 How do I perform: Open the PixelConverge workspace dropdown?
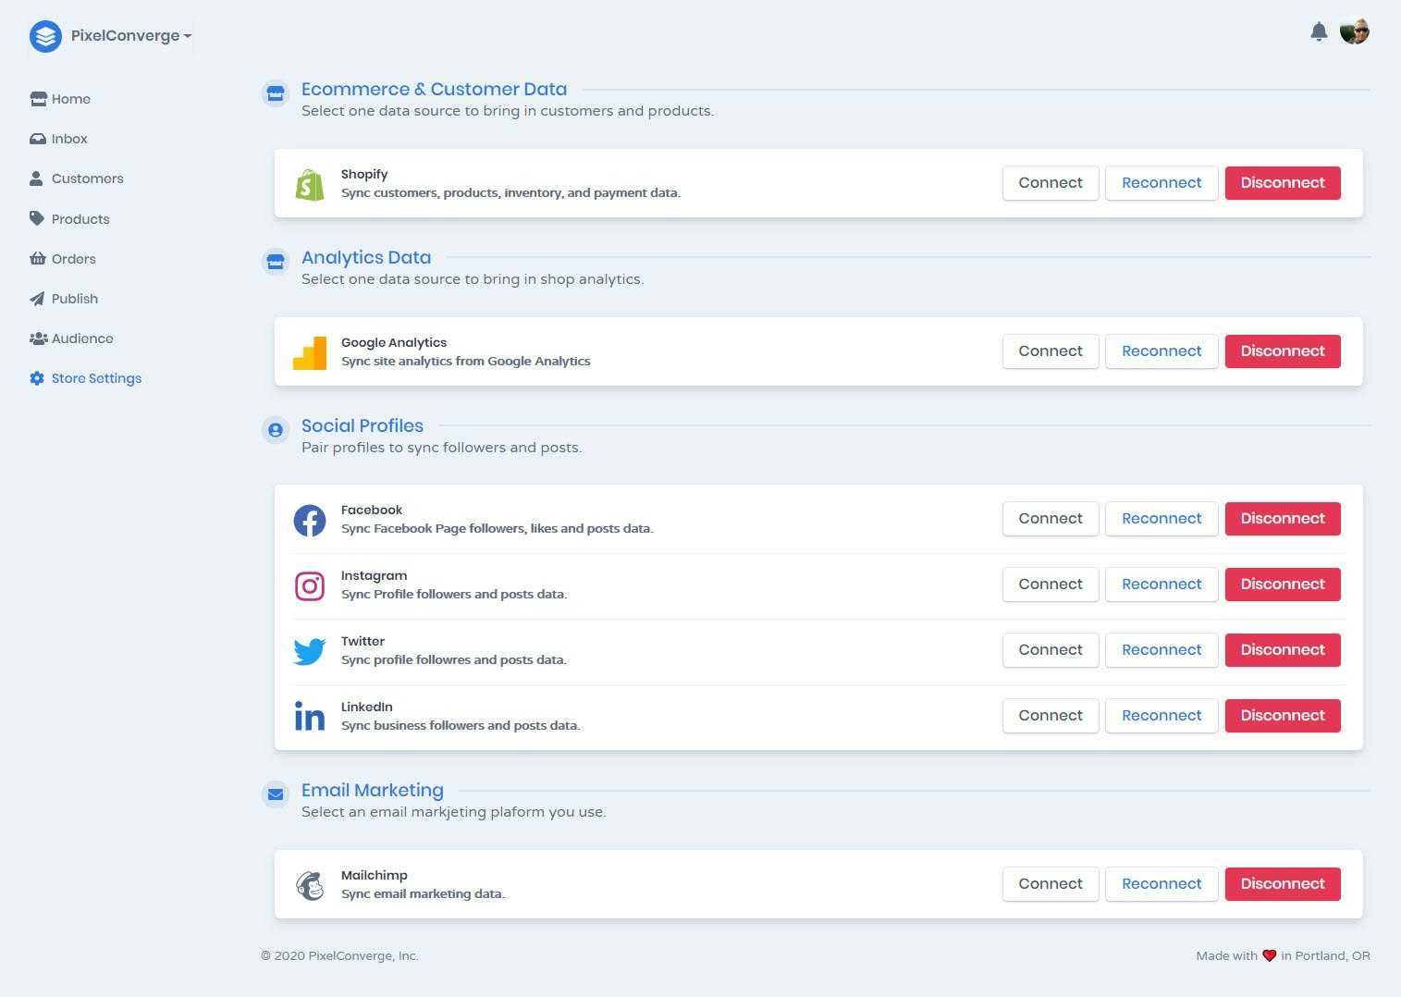(131, 36)
